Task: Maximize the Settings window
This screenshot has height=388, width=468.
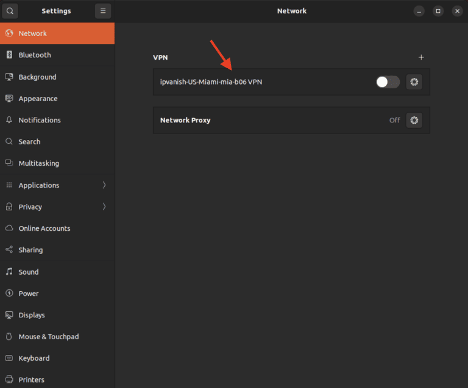Action: 438,11
